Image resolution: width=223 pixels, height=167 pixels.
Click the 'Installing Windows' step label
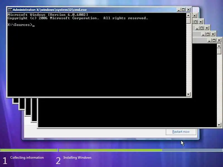[x=77, y=158]
